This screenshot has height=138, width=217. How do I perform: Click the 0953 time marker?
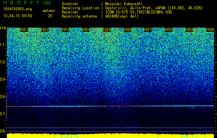click(x=65, y=30)
